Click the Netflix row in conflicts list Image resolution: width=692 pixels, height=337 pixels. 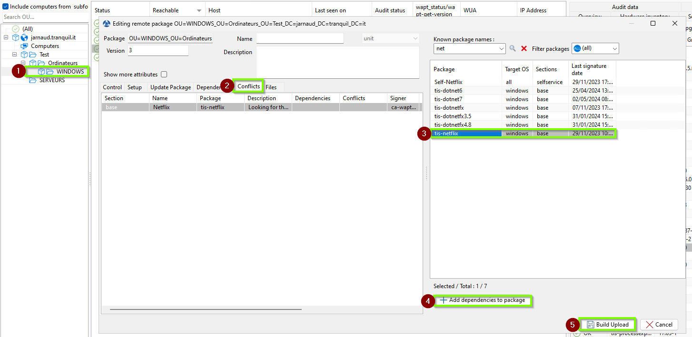pos(261,108)
